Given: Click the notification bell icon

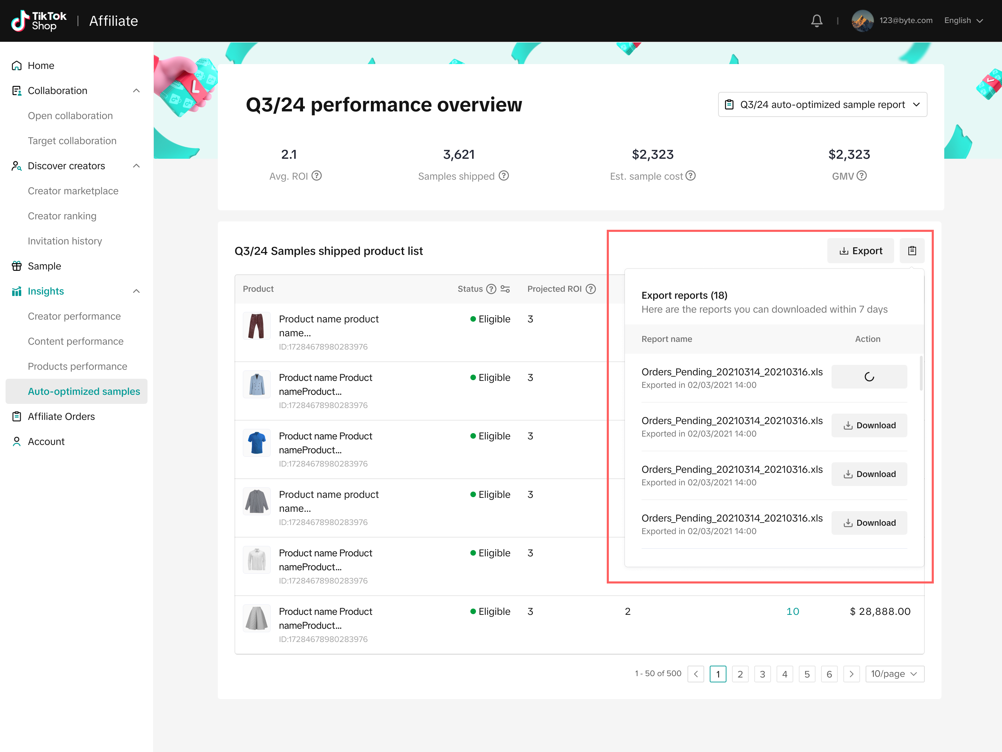Looking at the screenshot, I should click(x=816, y=21).
